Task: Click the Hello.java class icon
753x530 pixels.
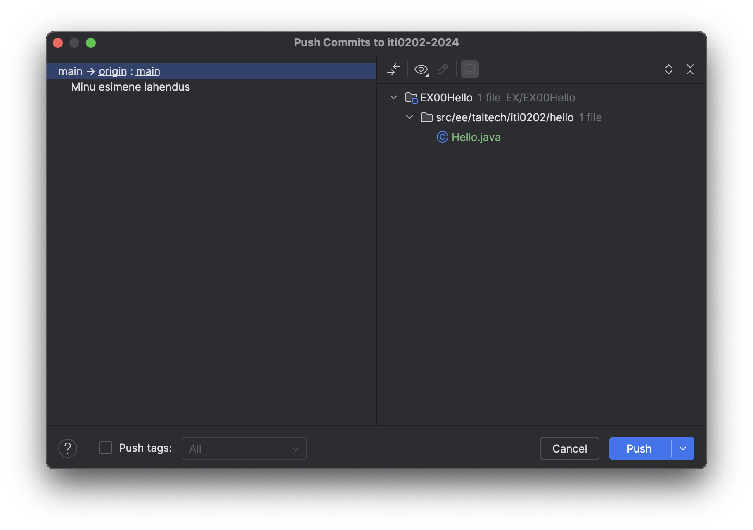Action: pos(442,137)
